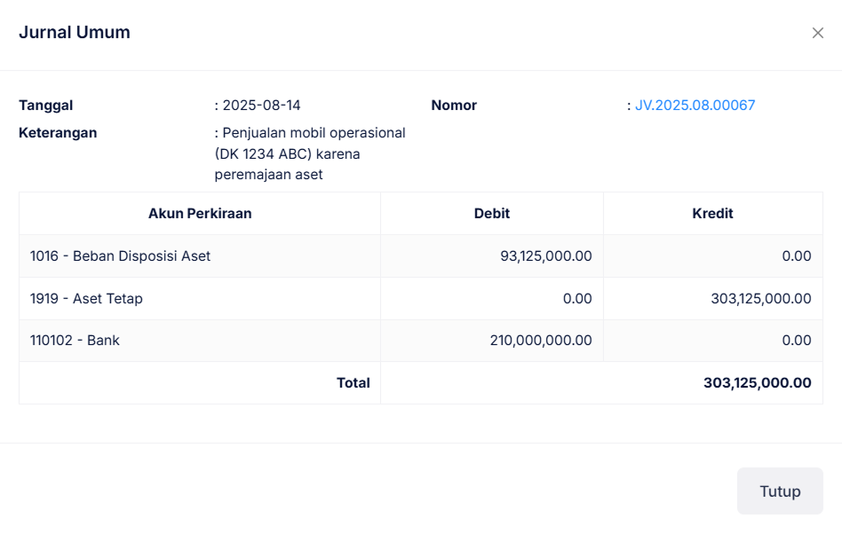This screenshot has height=534, width=842.
Task: Click the bold Total amount value
Action: click(757, 383)
